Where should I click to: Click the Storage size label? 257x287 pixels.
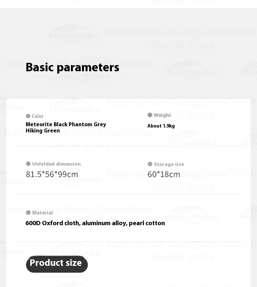click(169, 164)
